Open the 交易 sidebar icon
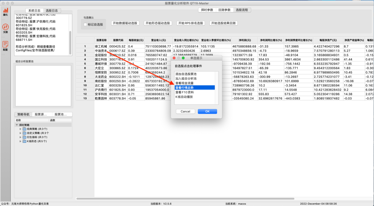374x206 pixels. [x=5, y=28]
